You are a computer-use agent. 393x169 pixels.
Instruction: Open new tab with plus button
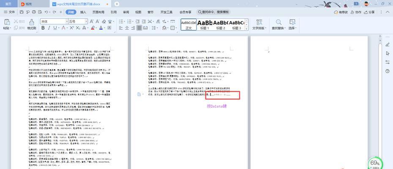pos(117,4)
